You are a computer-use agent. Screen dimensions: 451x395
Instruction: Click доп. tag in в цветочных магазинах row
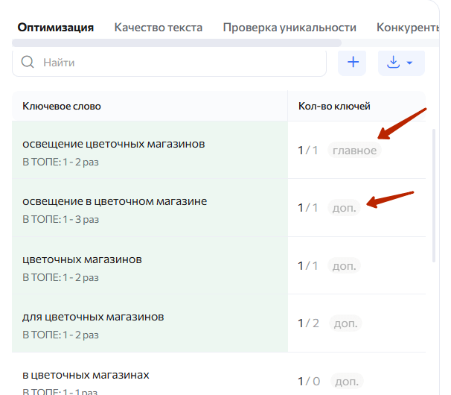[346, 381]
